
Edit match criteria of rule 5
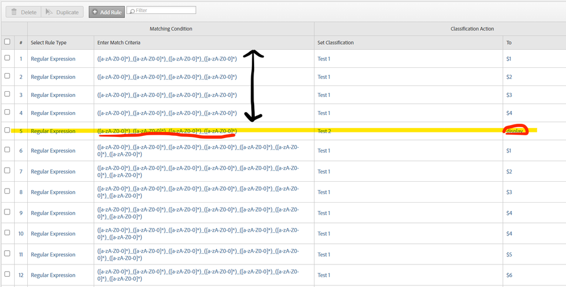(167, 131)
